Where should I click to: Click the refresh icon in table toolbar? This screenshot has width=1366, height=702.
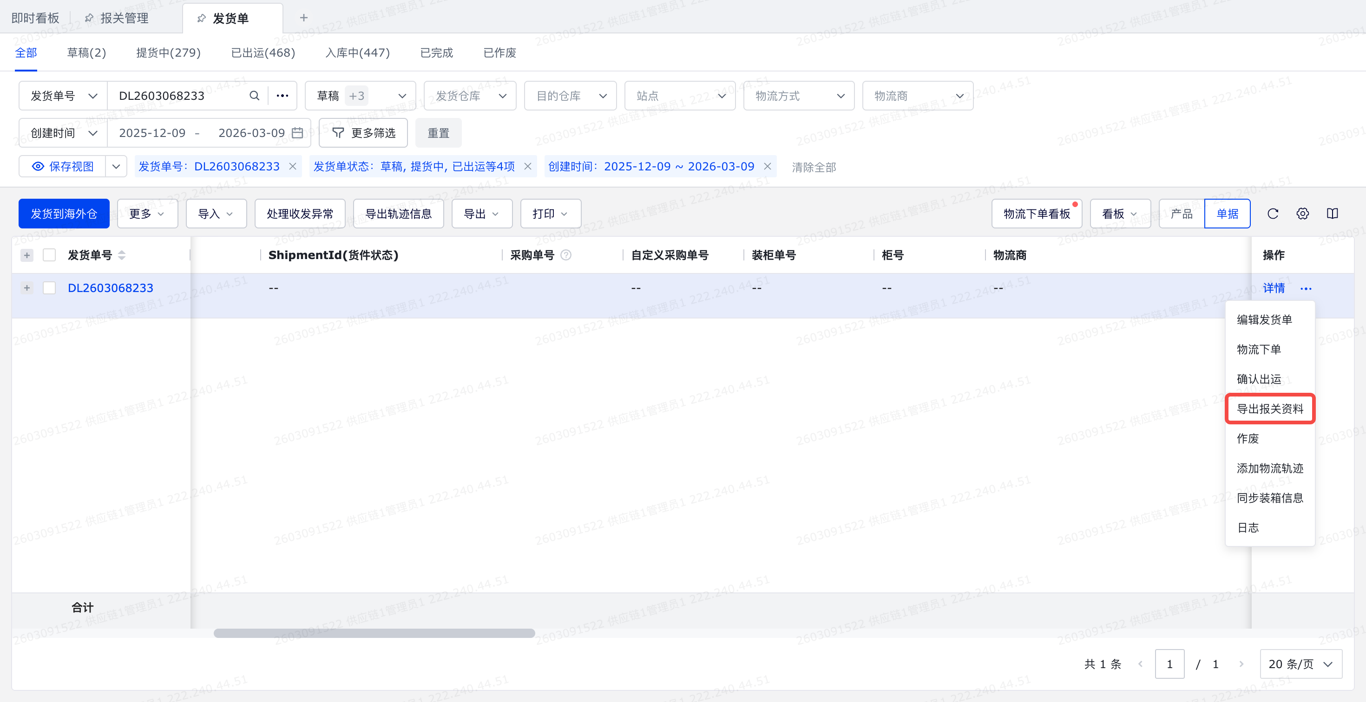pyautogui.click(x=1273, y=214)
